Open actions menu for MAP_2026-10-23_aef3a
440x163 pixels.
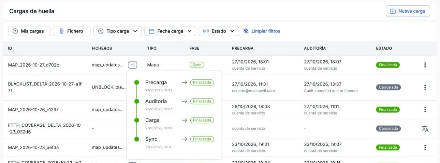click(x=425, y=147)
